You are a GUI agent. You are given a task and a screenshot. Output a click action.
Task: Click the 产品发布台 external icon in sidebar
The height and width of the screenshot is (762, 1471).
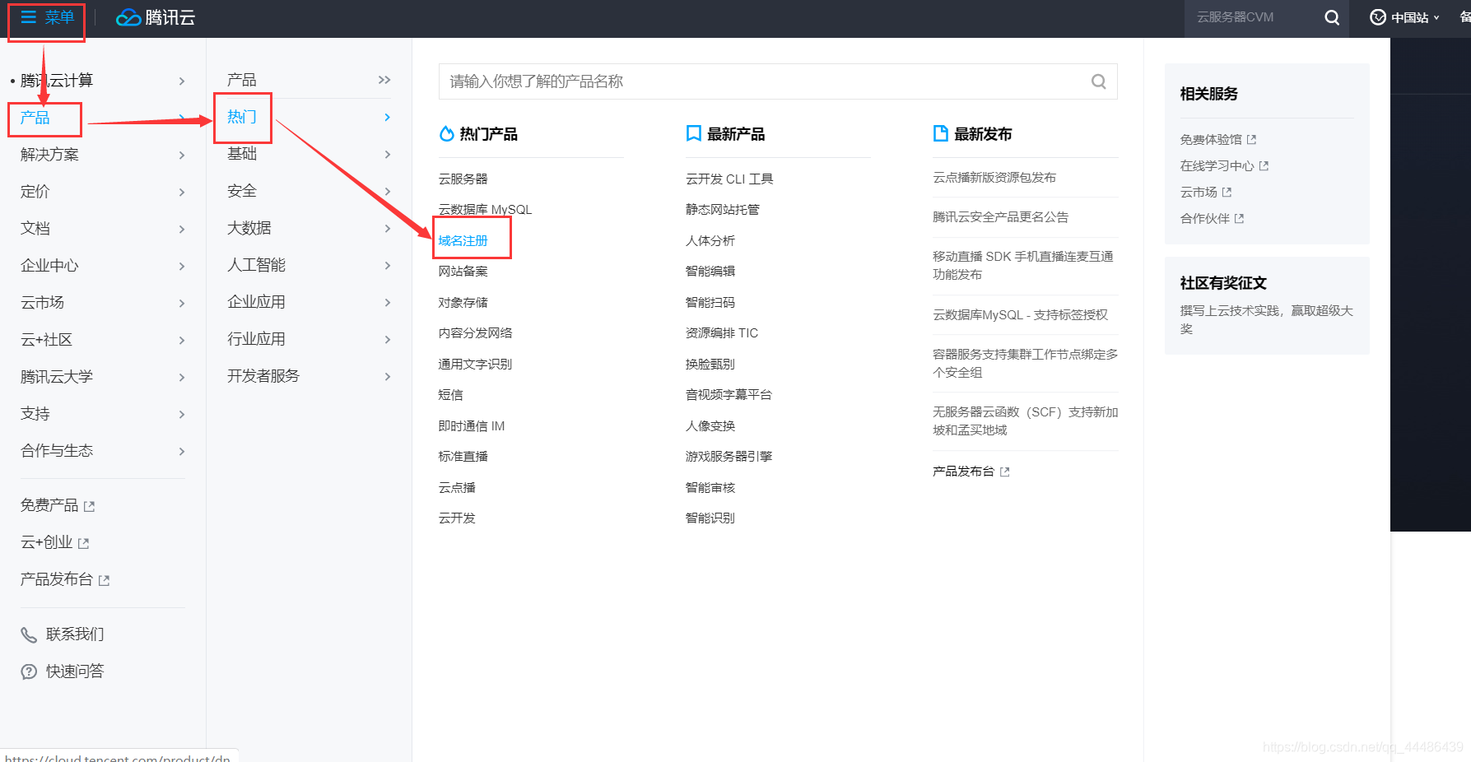[x=104, y=581]
